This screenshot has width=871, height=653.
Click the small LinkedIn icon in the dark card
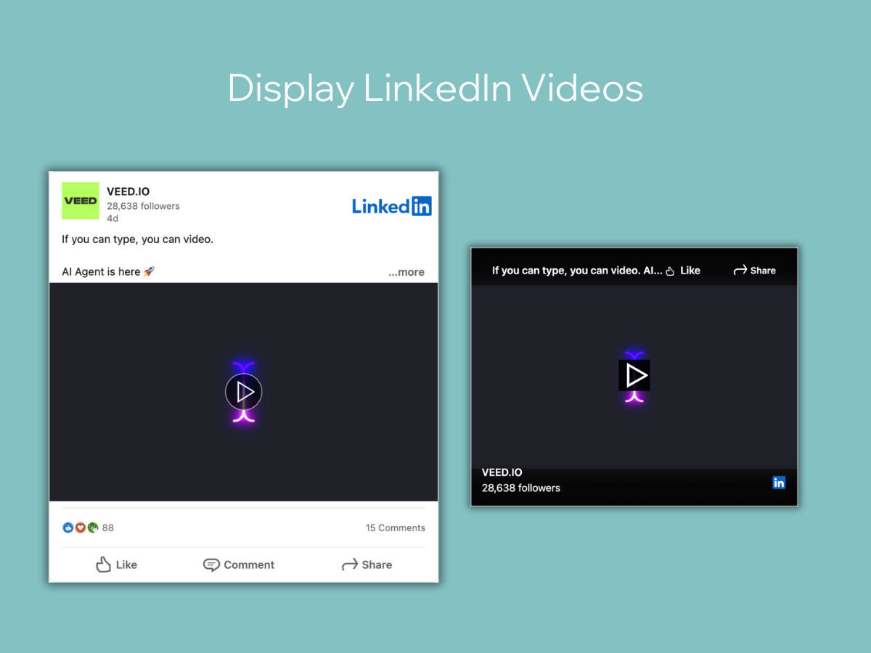click(x=779, y=482)
